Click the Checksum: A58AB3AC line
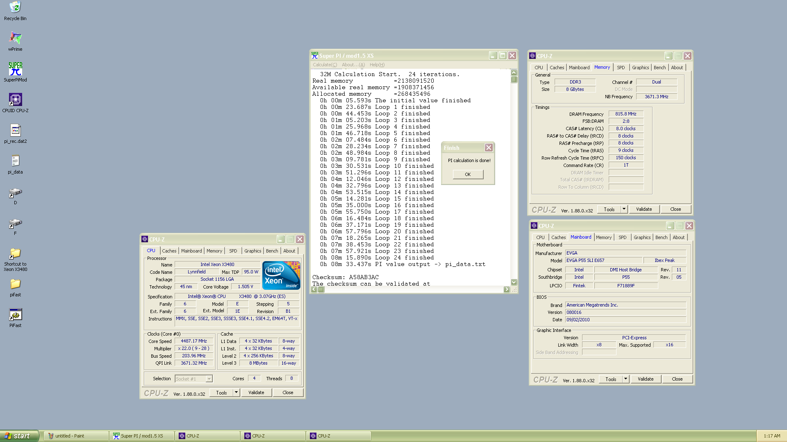 pyautogui.click(x=346, y=277)
